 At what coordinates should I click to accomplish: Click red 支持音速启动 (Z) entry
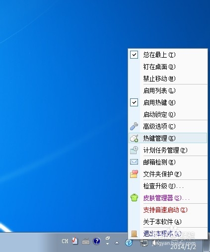168,210
